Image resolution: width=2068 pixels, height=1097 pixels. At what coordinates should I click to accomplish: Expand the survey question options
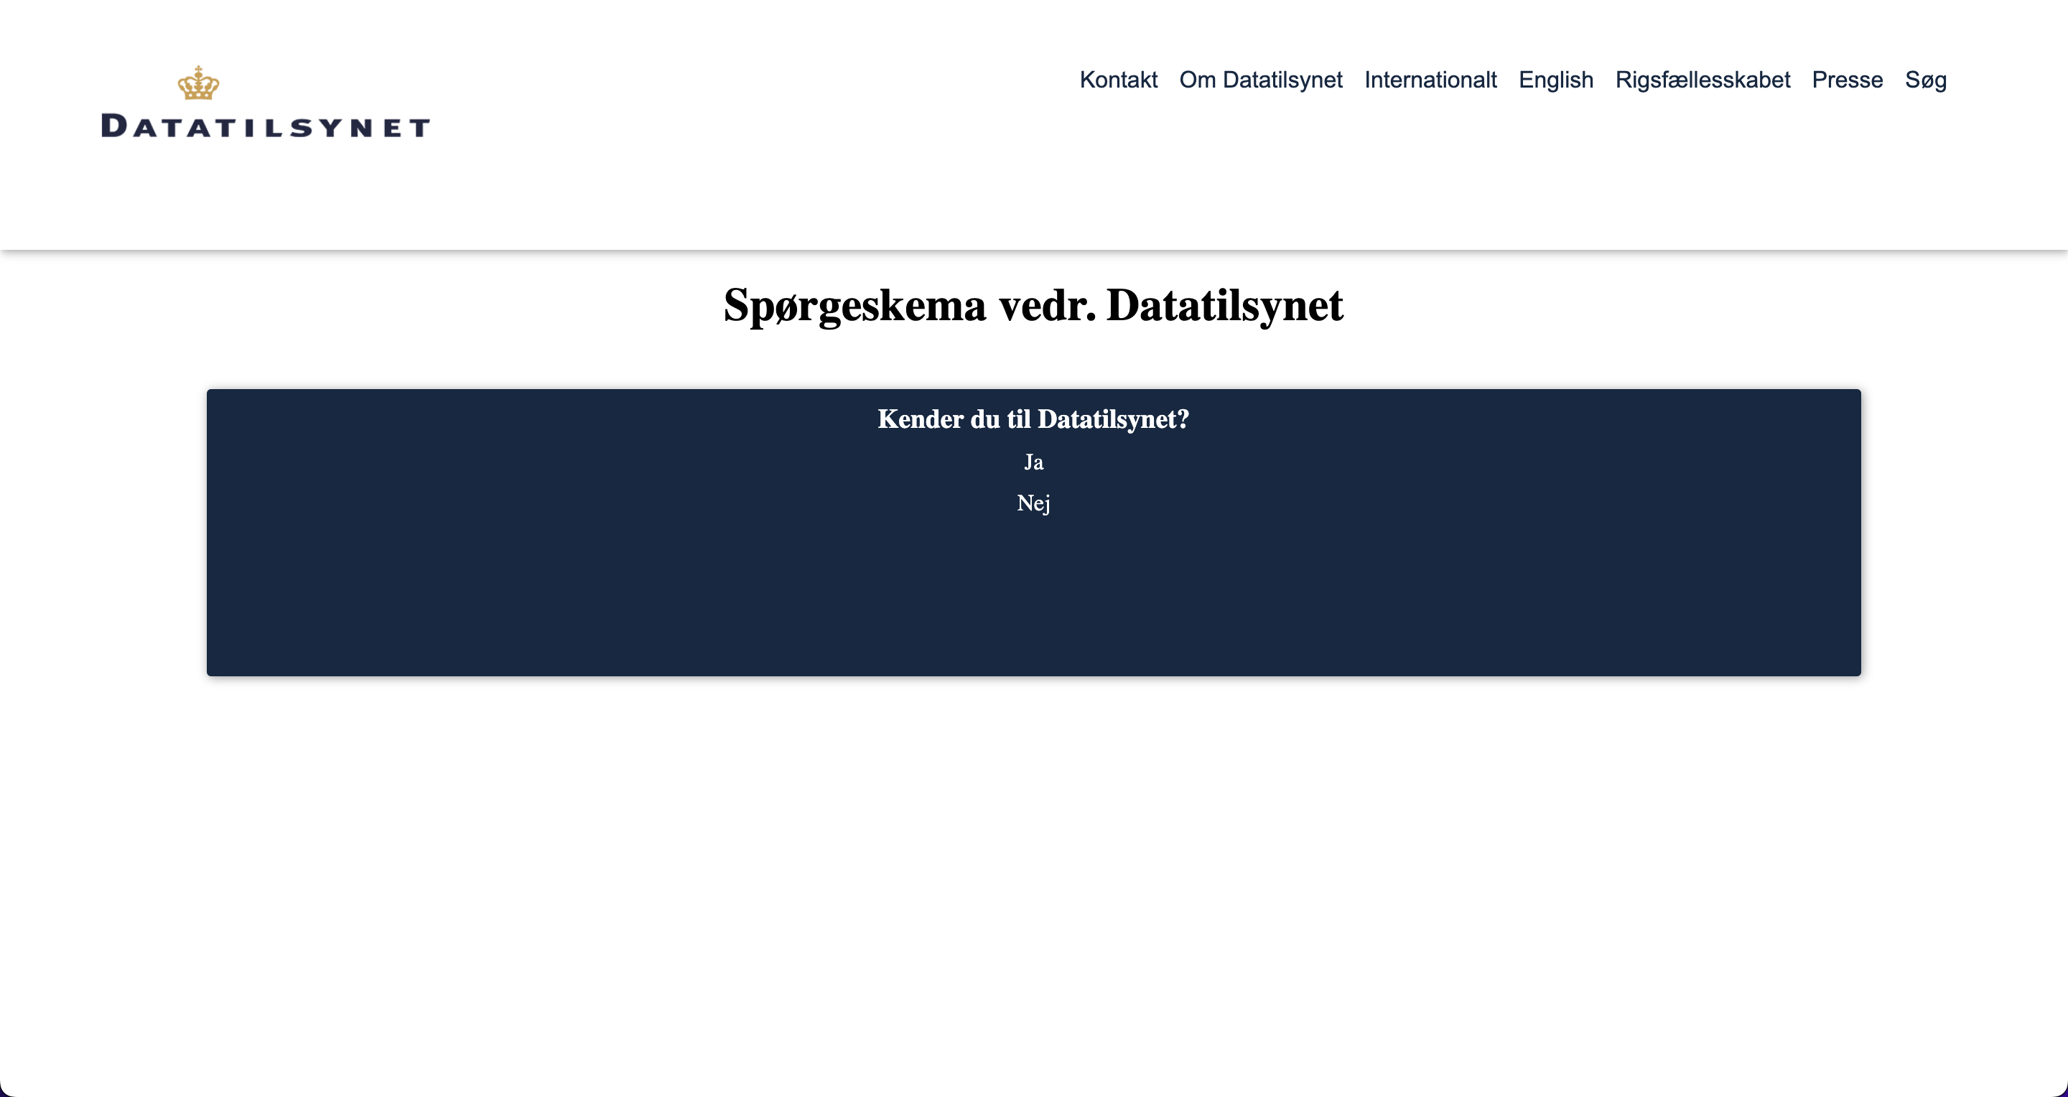pos(1034,419)
